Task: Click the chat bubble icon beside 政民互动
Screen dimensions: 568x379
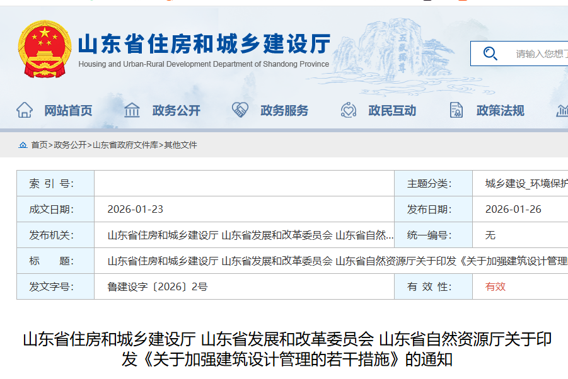Action: coord(349,110)
